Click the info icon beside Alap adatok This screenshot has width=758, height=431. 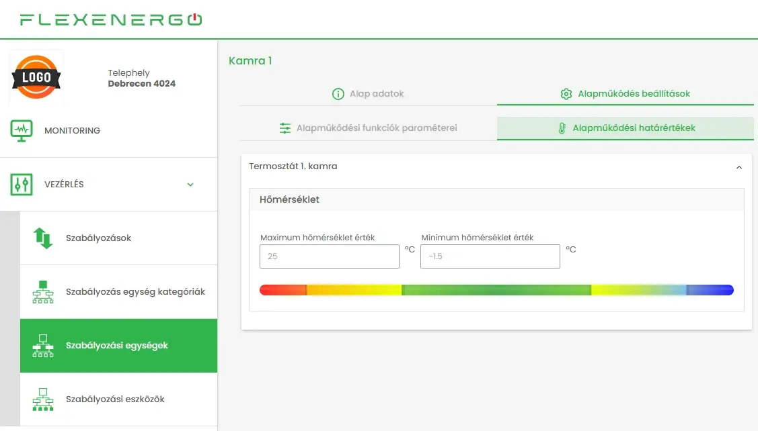pyautogui.click(x=338, y=94)
